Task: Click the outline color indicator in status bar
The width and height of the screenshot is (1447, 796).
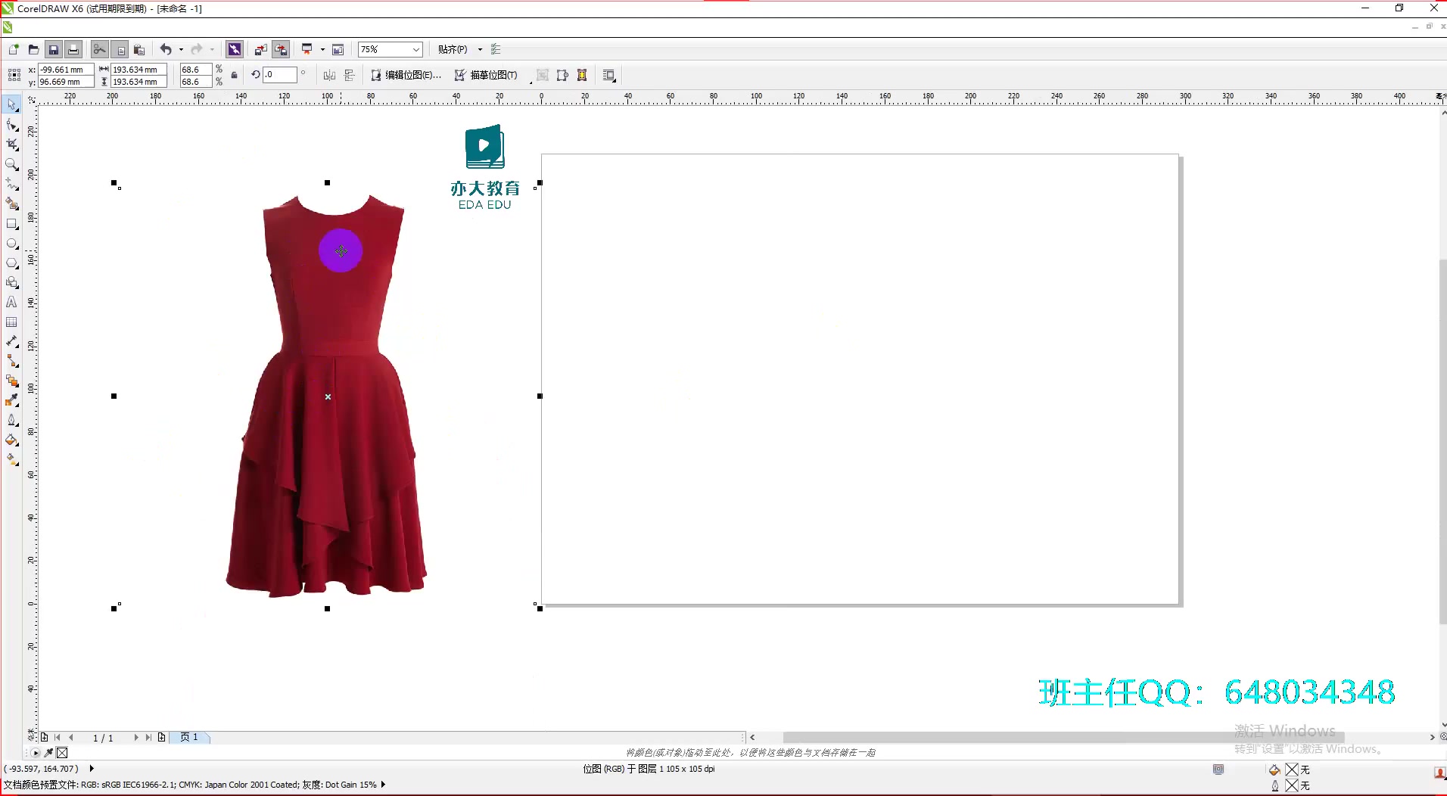Action: point(1292,785)
